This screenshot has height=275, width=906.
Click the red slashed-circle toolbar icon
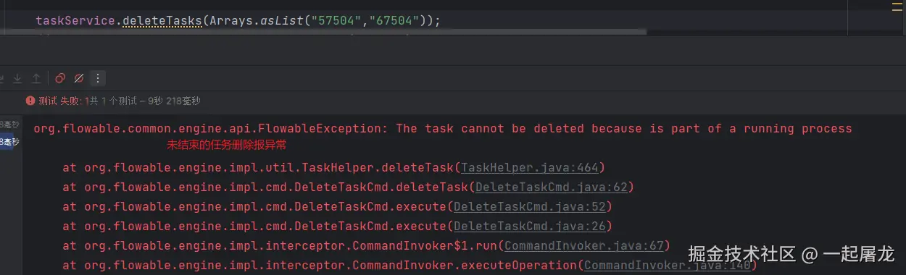pyautogui.click(x=78, y=78)
